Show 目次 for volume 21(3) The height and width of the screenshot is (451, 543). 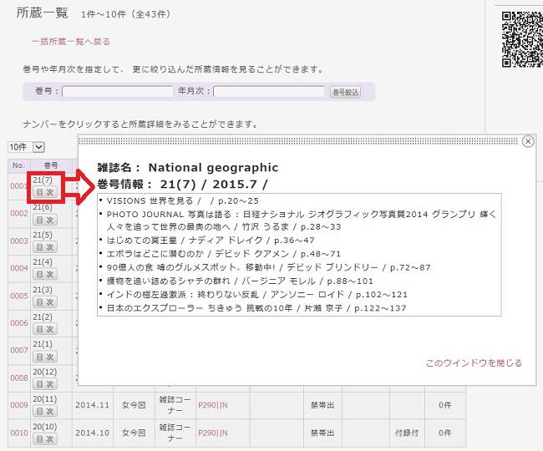(x=45, y=302)
